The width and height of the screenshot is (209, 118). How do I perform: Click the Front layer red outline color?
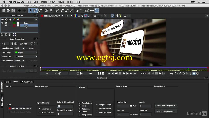tap(14, 25)
